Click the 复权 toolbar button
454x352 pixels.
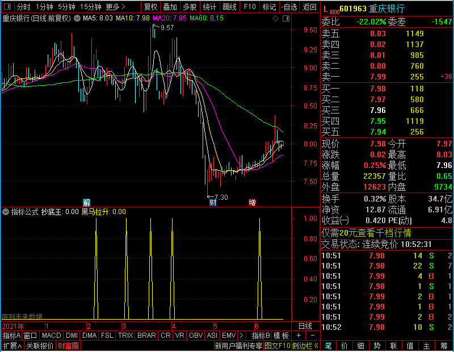pyautogui.click(x=150, y=7)
